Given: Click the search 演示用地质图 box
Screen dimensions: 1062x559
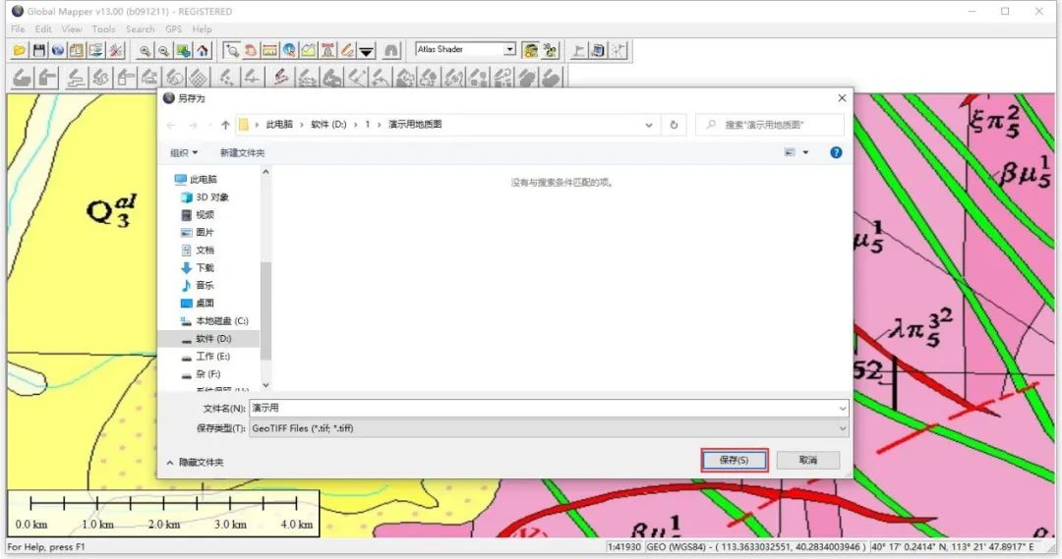Looking at the screenshot, I should (770, 125).
